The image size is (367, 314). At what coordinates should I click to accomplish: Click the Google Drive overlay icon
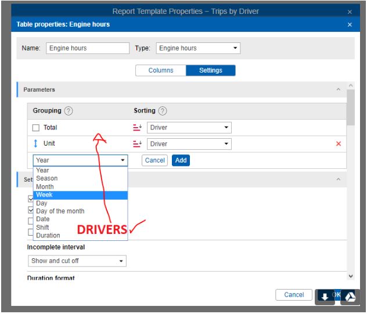click(350, 297)
